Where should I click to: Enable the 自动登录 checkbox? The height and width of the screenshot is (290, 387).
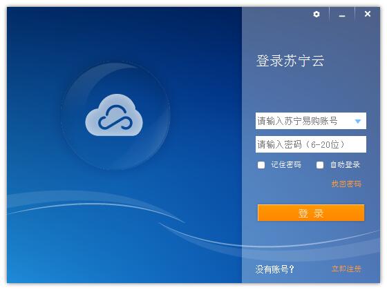pyautogui.click(x=320, y=165)
